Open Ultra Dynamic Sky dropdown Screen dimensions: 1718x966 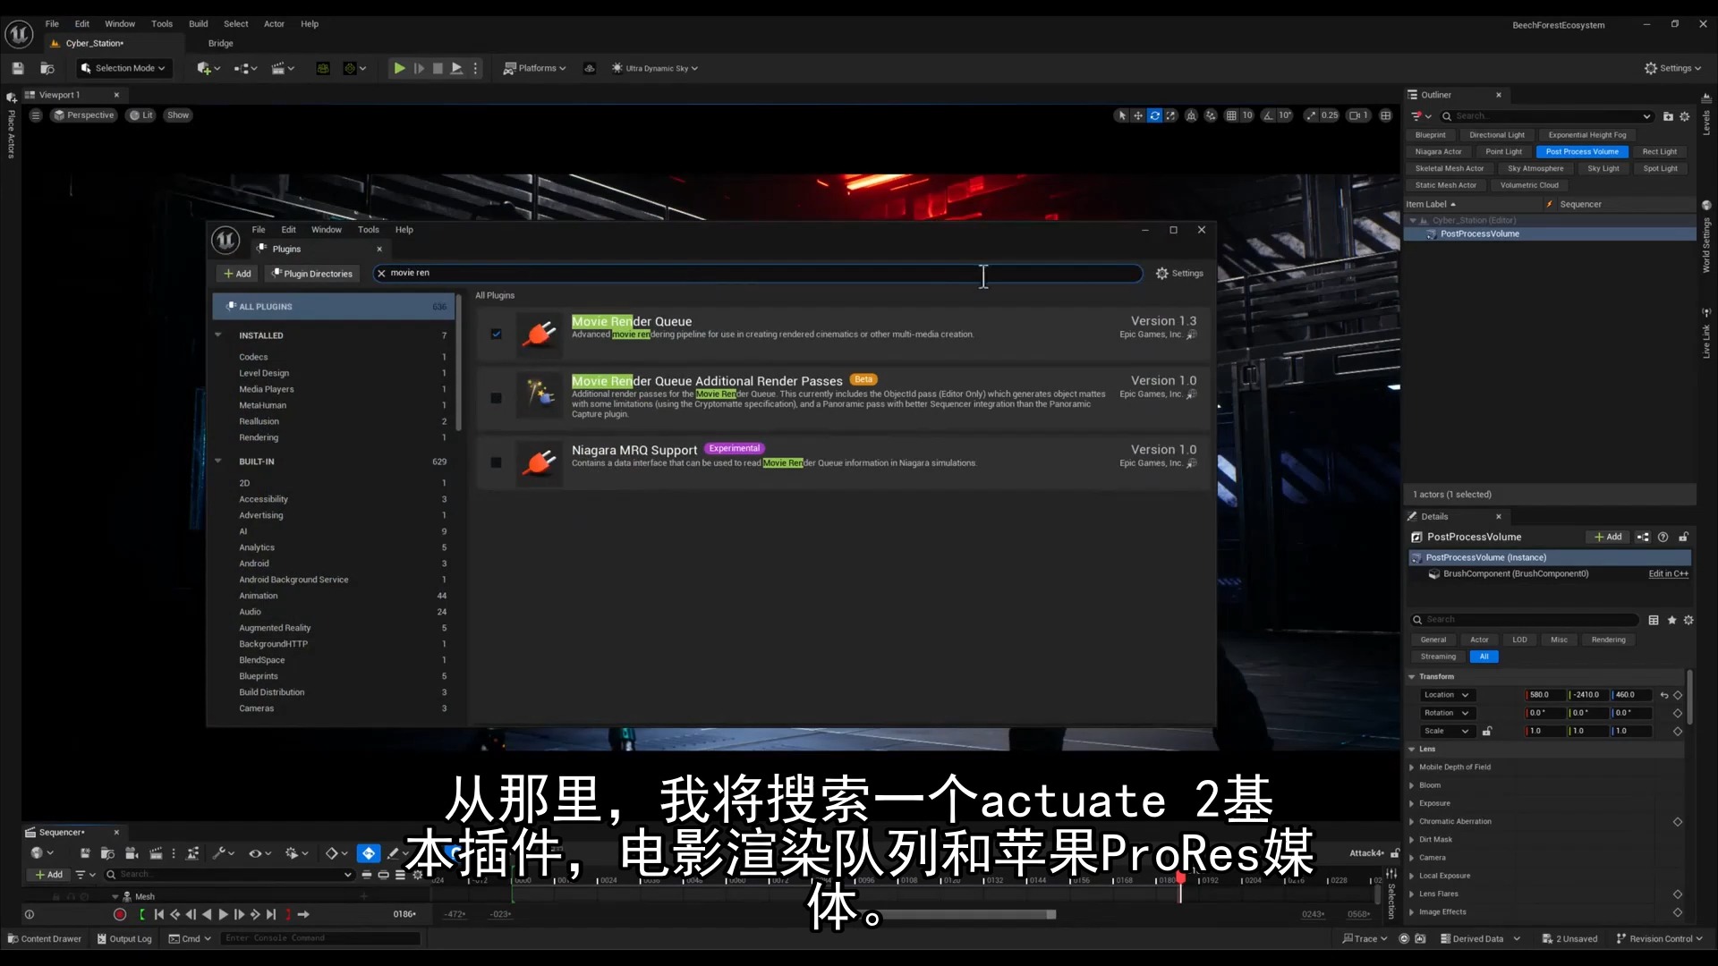click(655, 68)
